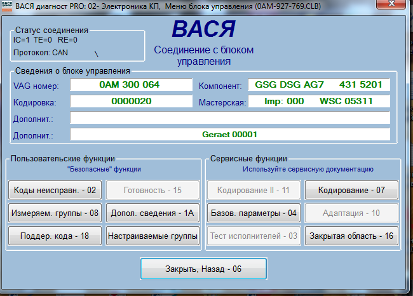Click Поддер. кода - 18 button
The height and width of the screenshot is (296, 413).
tap(55, 236)
